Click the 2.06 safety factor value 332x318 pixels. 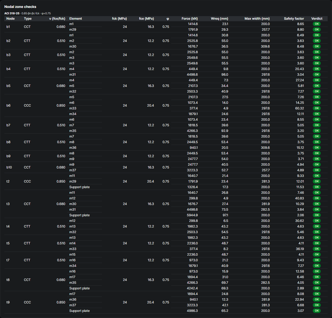(300, 215)
